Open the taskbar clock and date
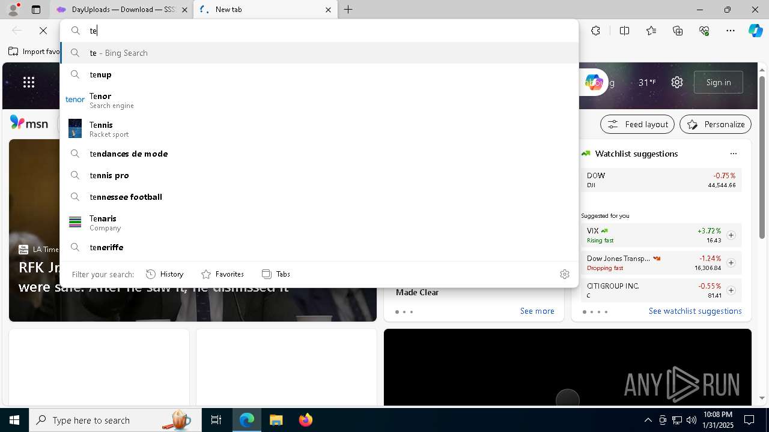Image resolution: width=769 pixels, height=432 pixels. coord(718,420)
